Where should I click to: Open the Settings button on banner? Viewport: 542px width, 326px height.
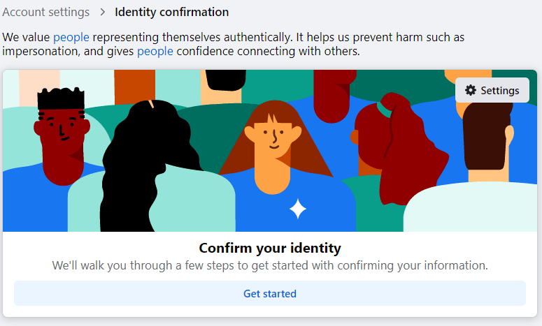(492, 90)
